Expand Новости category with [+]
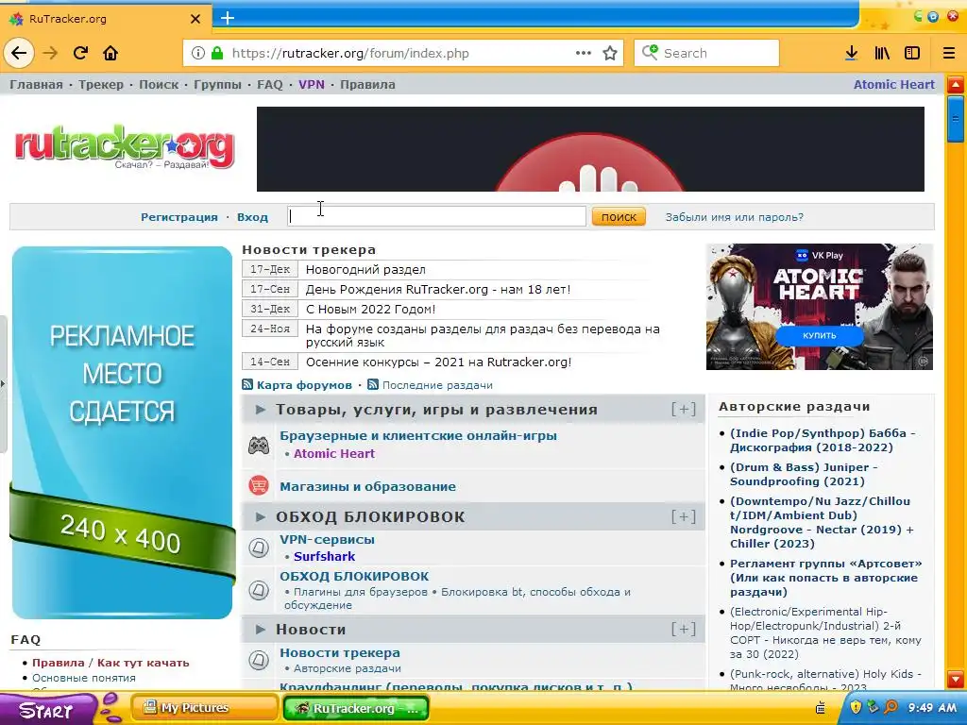 point(684,629)
